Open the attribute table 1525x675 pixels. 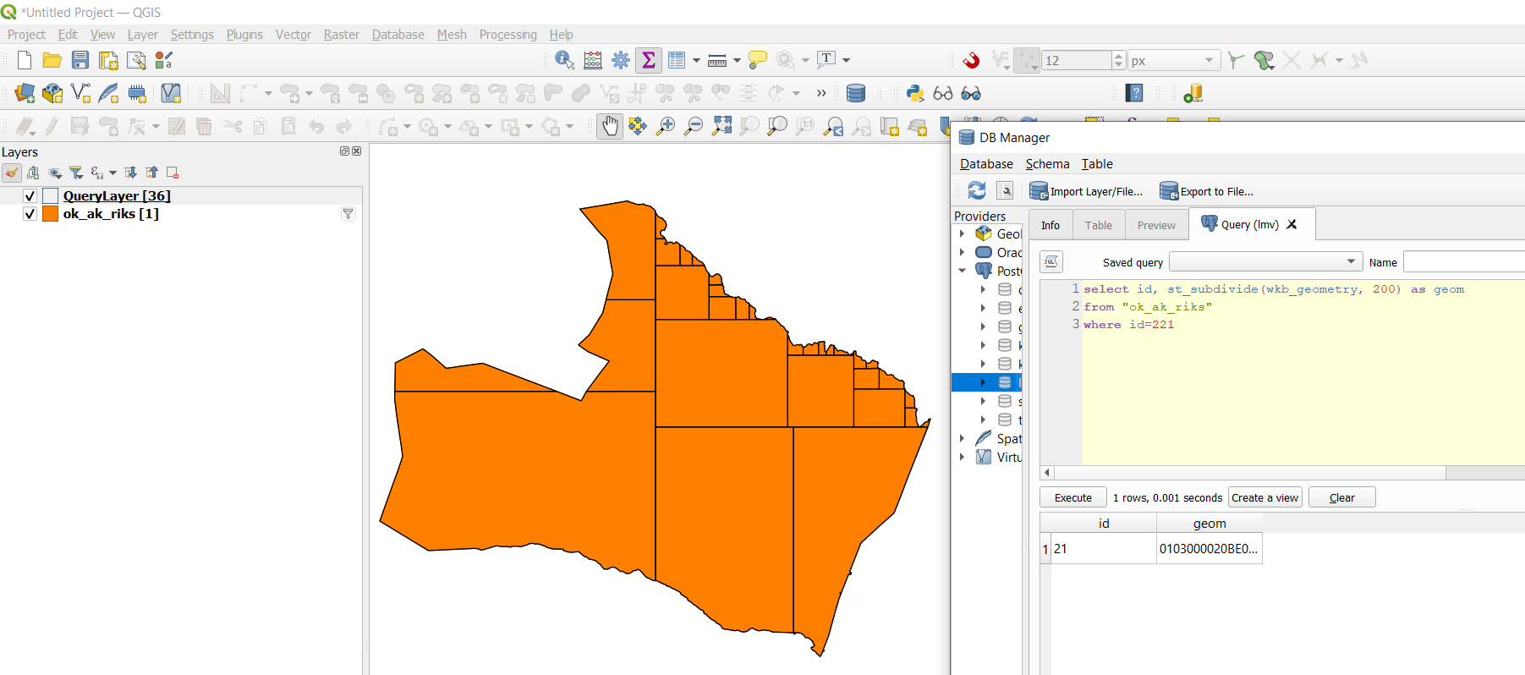coord(677,60)
